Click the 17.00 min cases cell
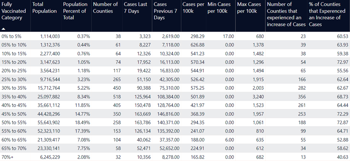The image size is (350, 161). tap(228, 36)
